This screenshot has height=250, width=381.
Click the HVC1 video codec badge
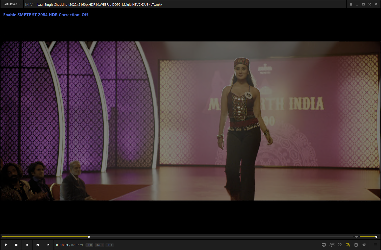click(x=99, y=245)
